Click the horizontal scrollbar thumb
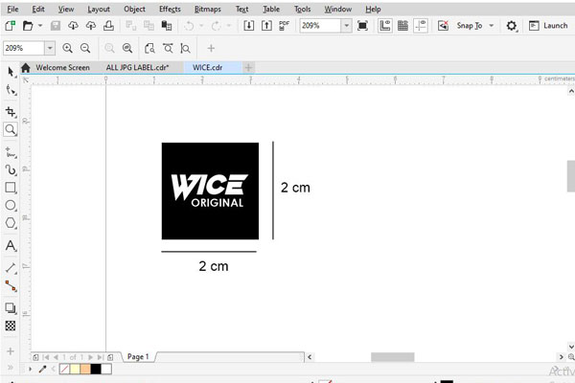 click(393, 357)
